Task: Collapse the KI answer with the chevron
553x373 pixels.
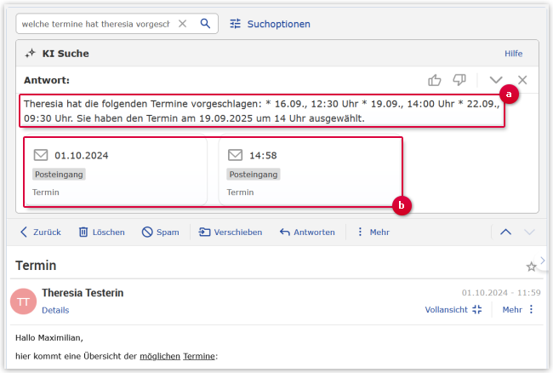Action: point(496,80)
